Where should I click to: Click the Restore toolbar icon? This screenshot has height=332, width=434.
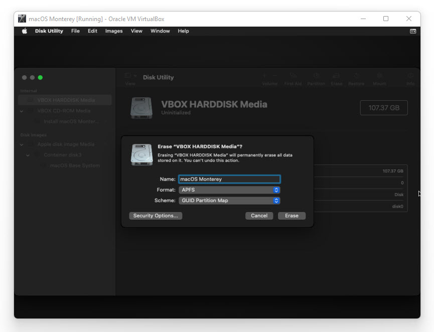(x=356, y=79)
